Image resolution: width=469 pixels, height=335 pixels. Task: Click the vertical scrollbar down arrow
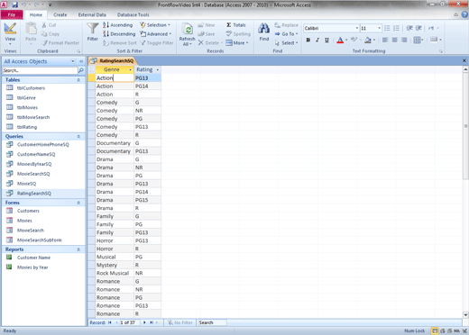(x=465, y=315)
